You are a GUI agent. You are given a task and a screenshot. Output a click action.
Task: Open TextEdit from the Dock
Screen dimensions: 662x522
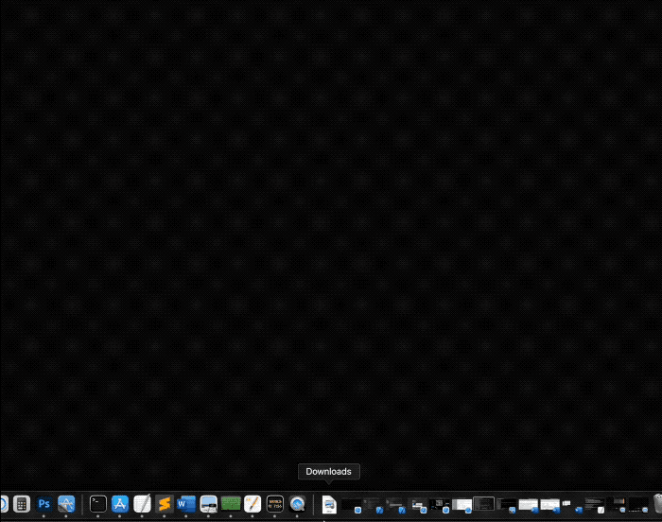142,504
